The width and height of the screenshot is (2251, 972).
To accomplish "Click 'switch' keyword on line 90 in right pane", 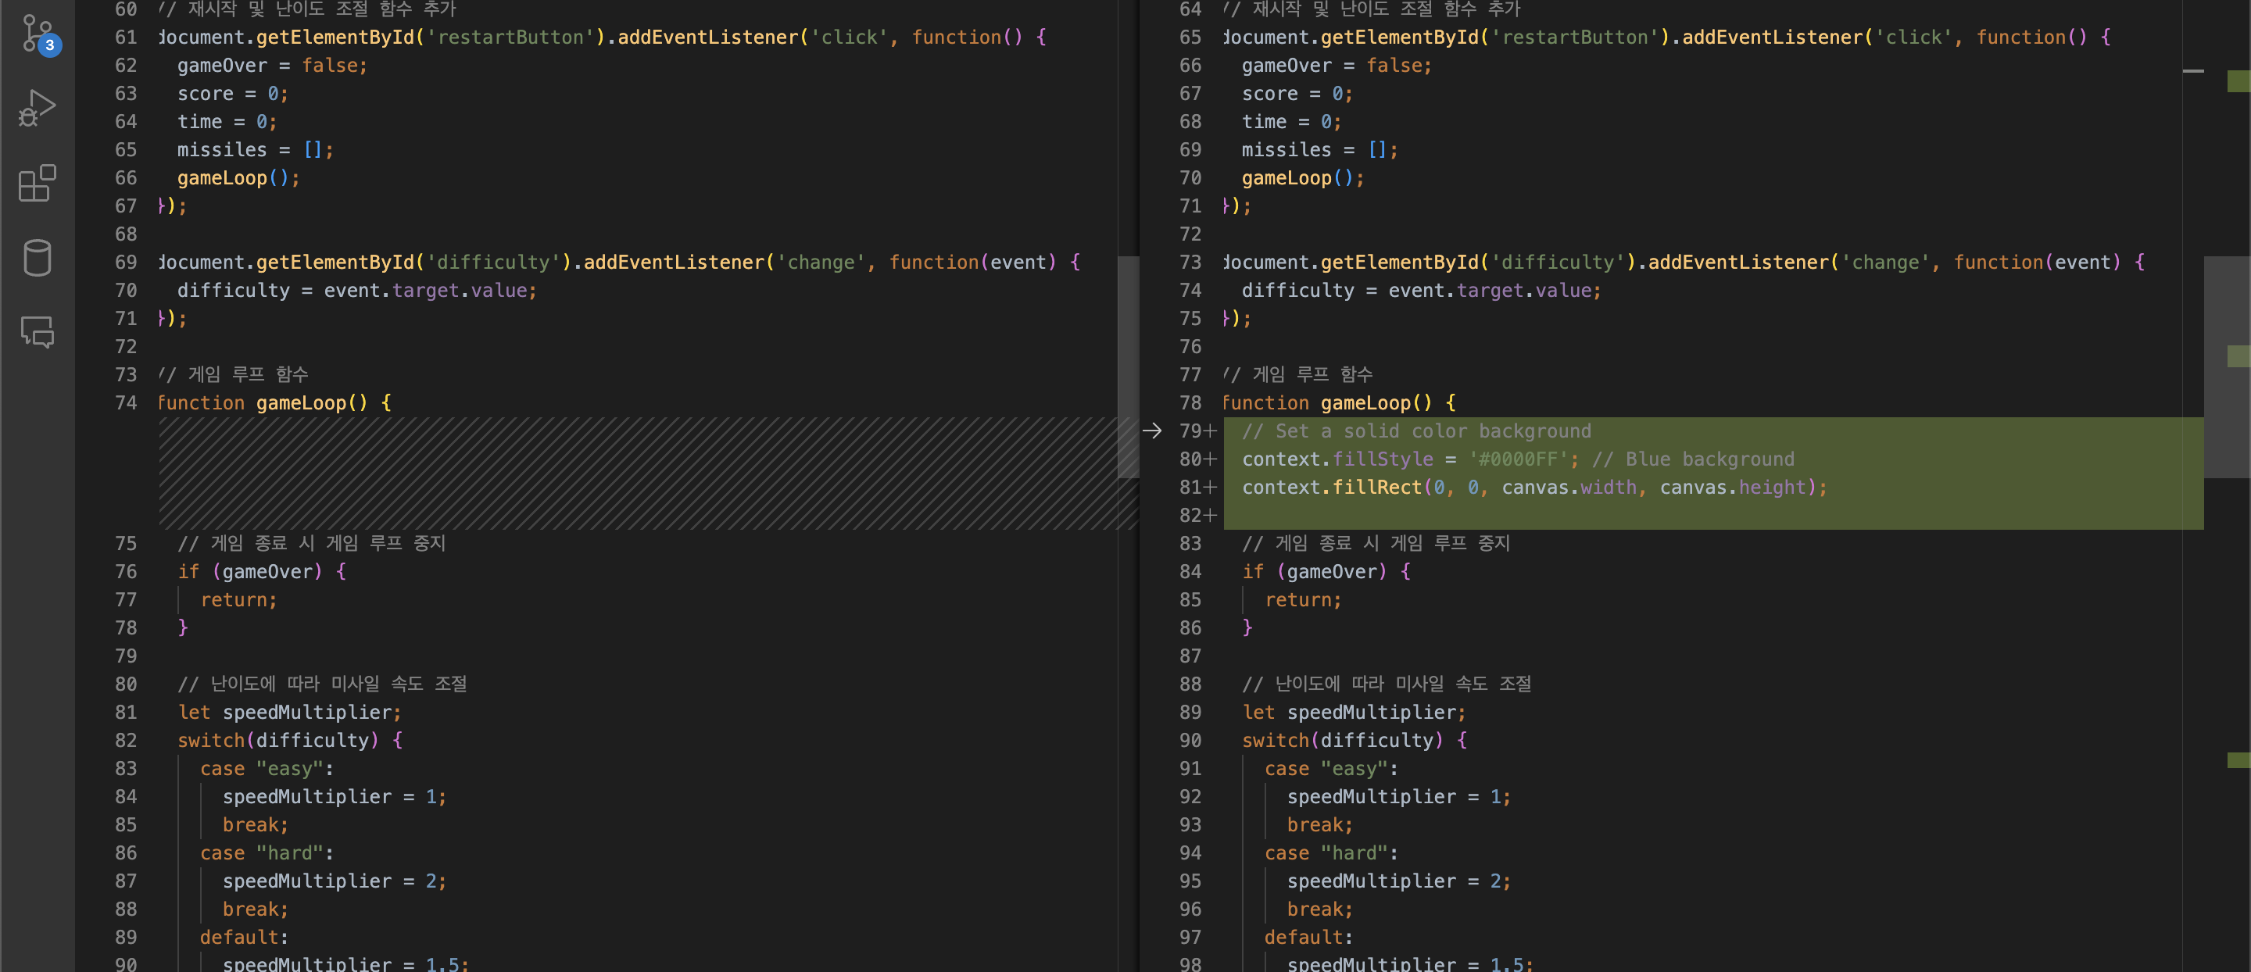I will [x=1275, y=741].
